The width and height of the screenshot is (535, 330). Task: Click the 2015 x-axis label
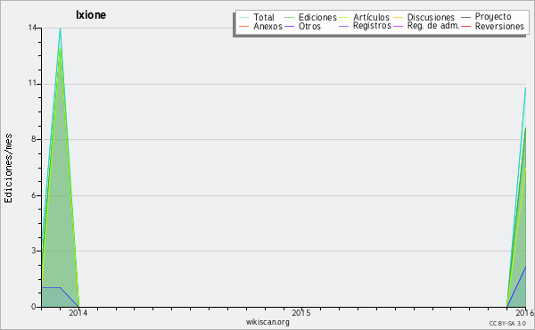pyautogui.click(x=301, y=312)
